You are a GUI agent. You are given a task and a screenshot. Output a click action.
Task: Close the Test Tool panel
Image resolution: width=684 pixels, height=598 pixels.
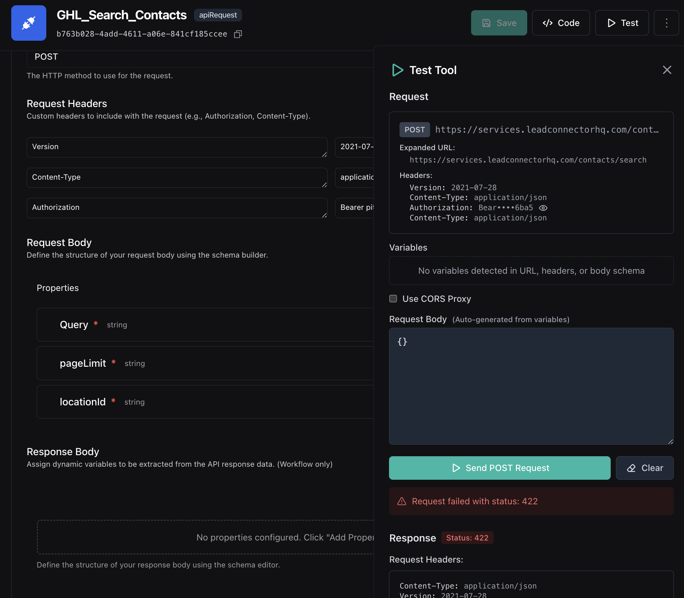click(667, 70)
